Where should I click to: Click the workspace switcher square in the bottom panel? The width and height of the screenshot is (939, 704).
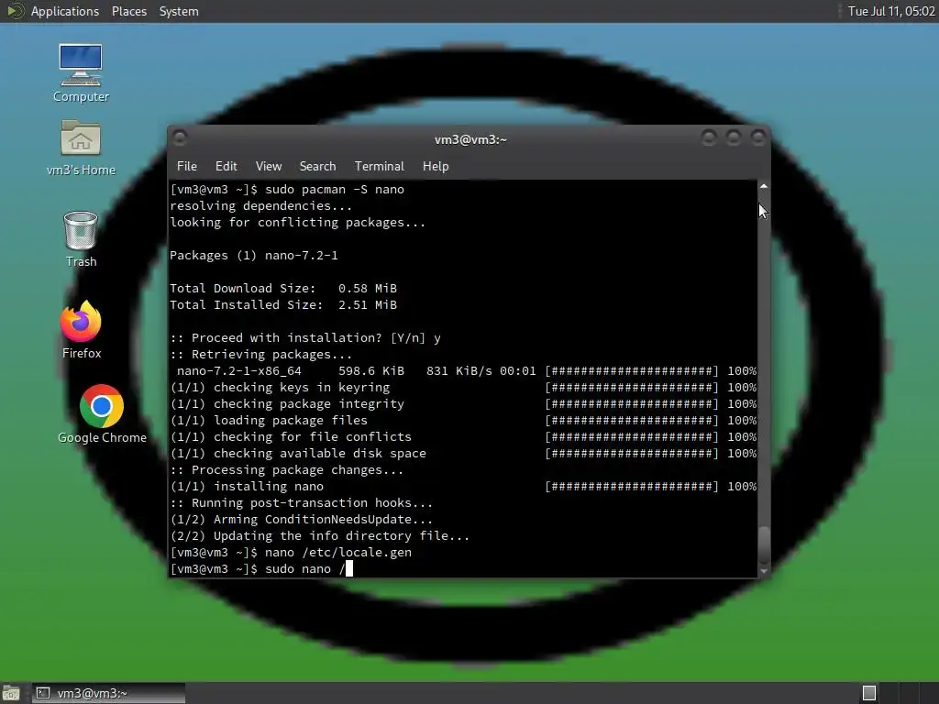[869, 693]
